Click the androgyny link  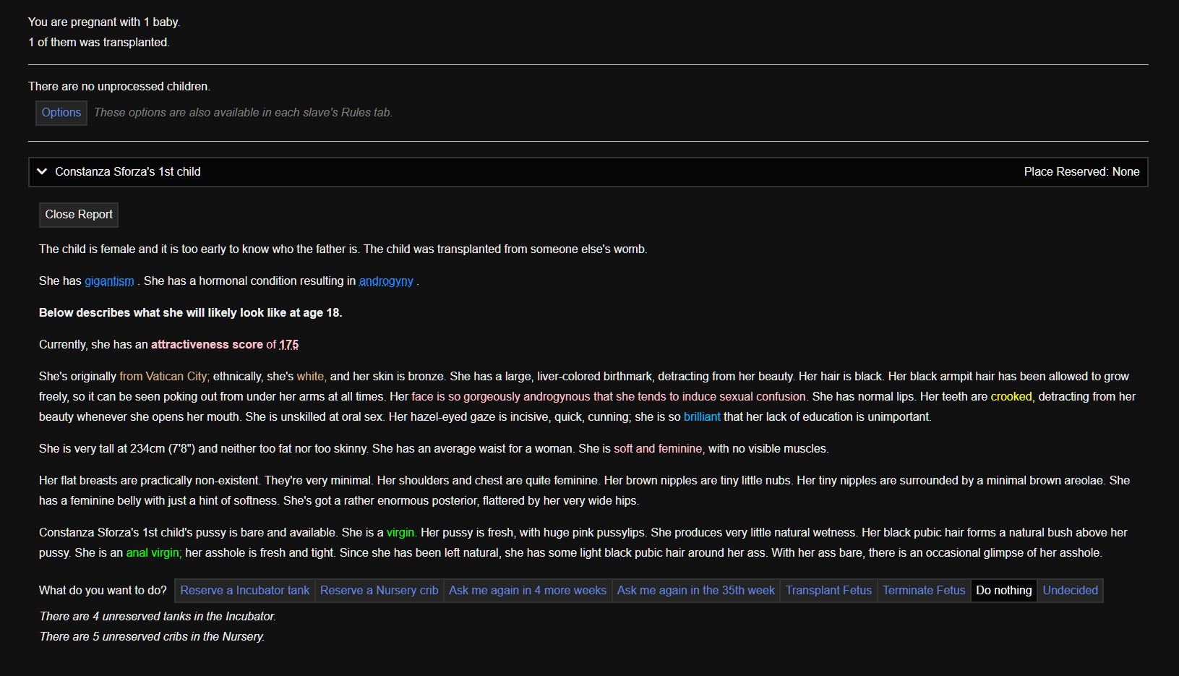[386, 281]
